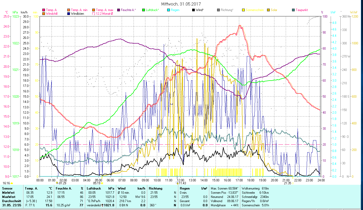The width and height of the screenshot is (363, 210).
Task: Click the orange Windchill legend swatch
Action: pos(43,14)
